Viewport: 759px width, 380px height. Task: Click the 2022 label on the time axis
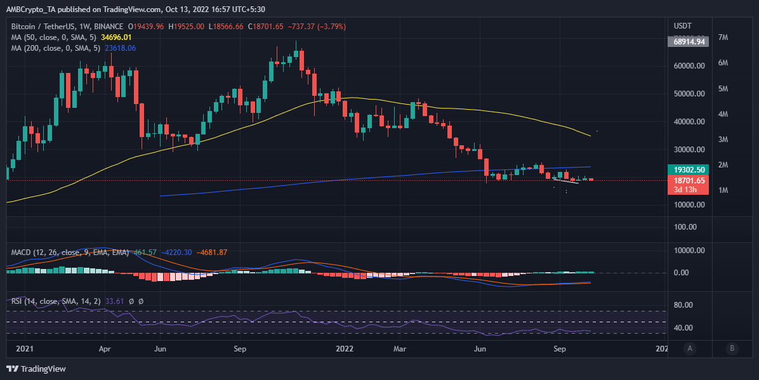[345, 349]
